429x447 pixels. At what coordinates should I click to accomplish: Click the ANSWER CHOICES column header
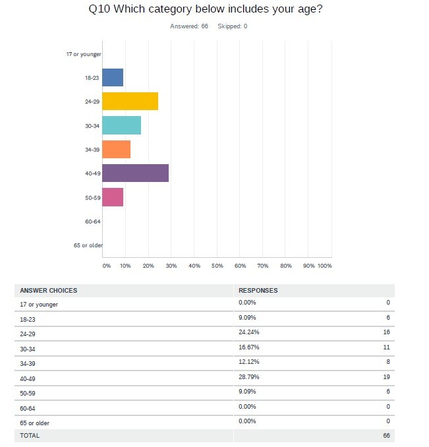pos(48,291)
